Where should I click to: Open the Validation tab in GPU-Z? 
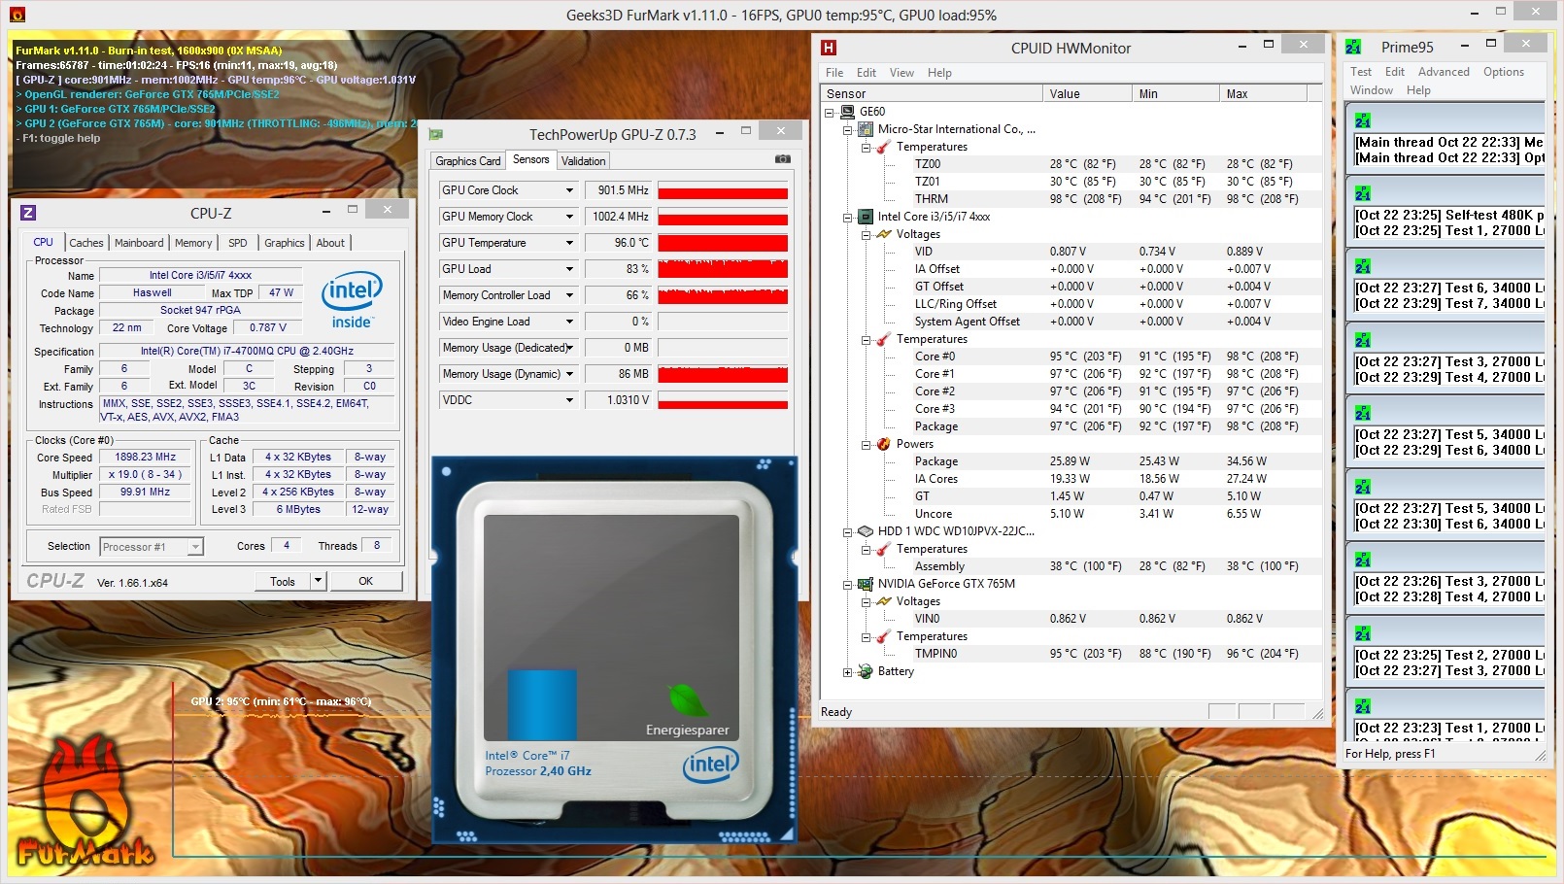(584, 161)
